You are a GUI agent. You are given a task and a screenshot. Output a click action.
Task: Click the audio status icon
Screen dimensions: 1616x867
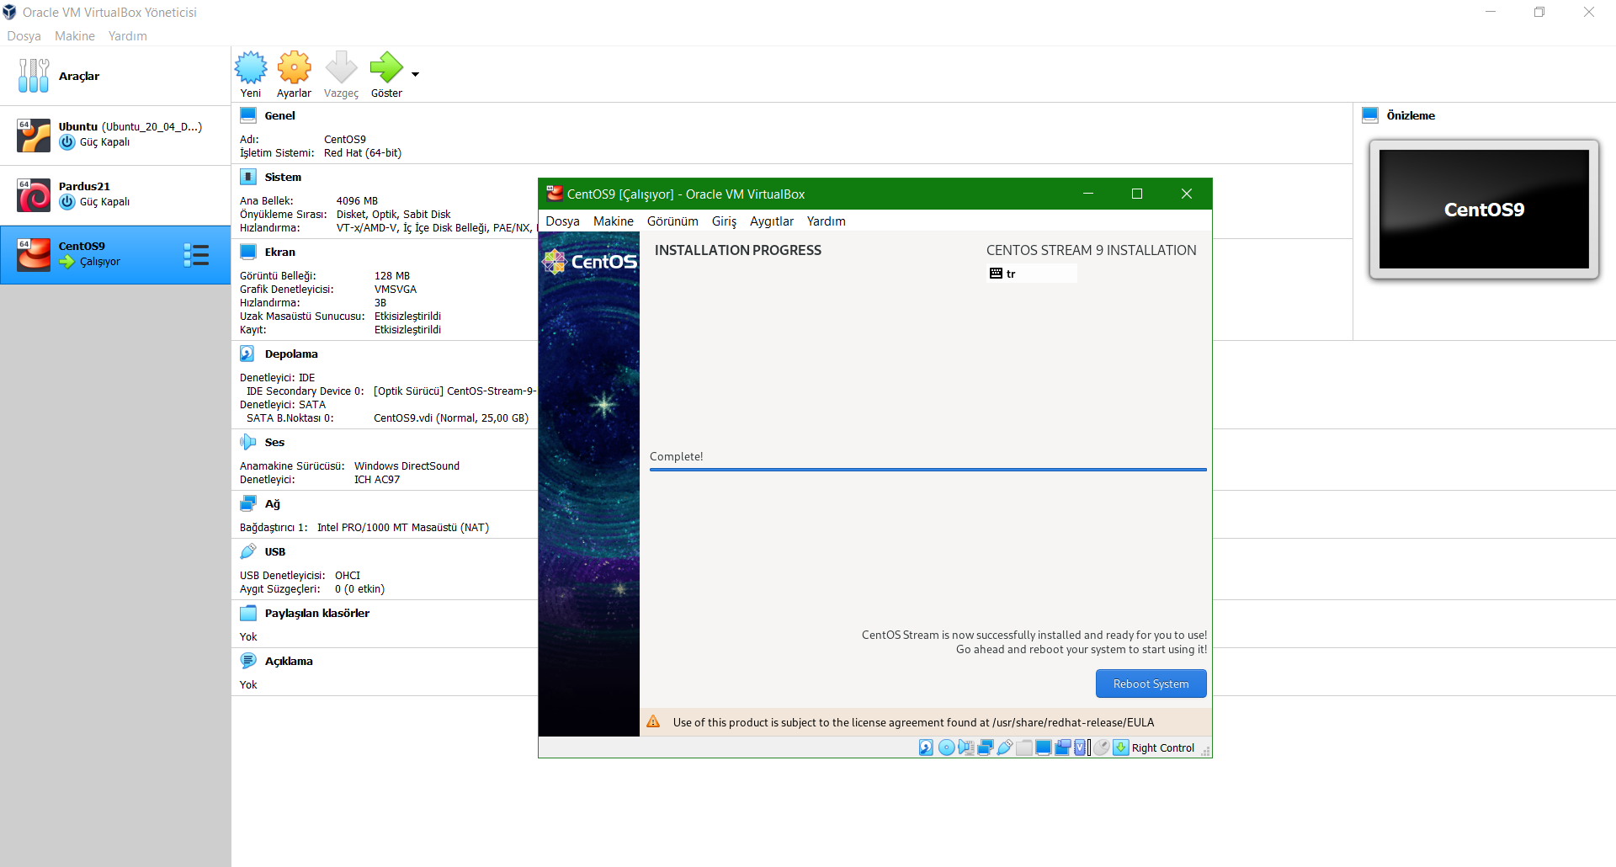[x=966, y=747]
